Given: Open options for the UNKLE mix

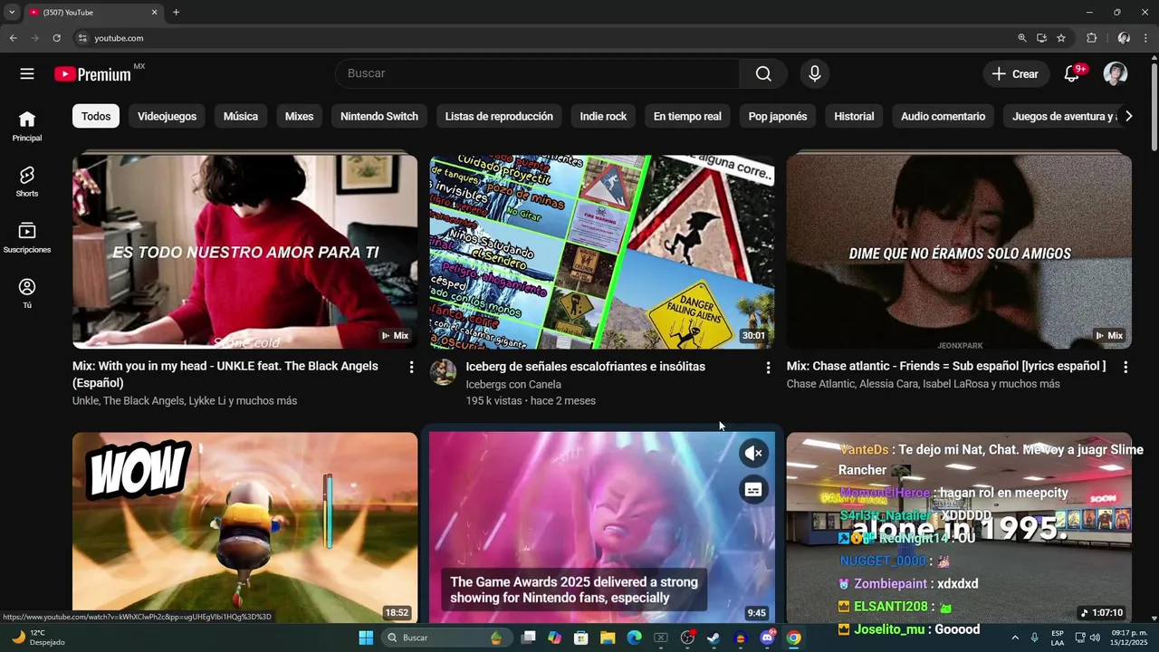Looking at the screenshot, I should pyautogui.click(x=411, y=367).
